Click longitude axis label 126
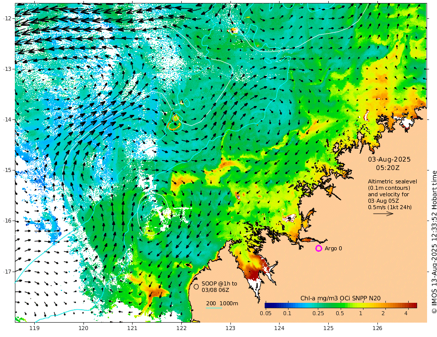437x337 pixels. pos(377,328)
